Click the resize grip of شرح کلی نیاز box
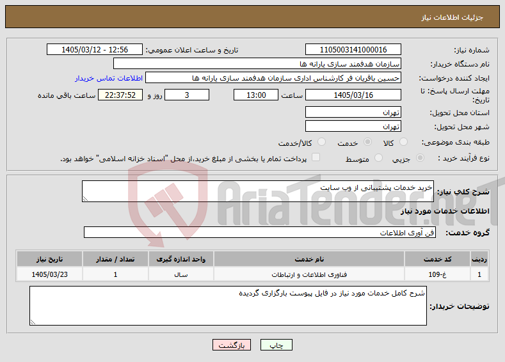The image size is (505, 362). (85, 199)
